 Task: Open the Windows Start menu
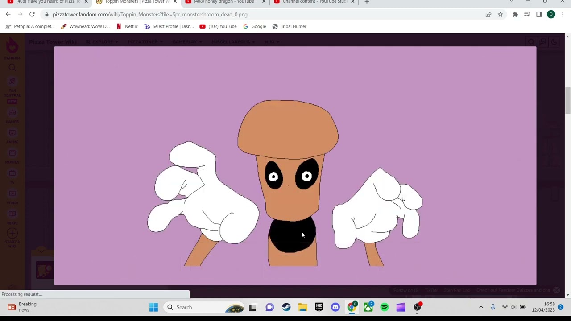(x=153, y=307)
